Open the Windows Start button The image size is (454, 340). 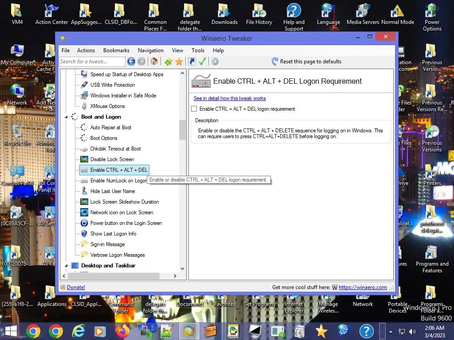[x=11, y=331]
